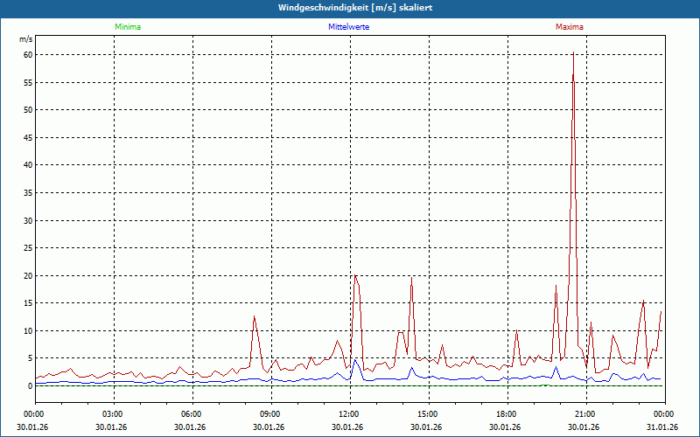
Task: Select the 06:00 time axis label
Action: coord(192,413)
